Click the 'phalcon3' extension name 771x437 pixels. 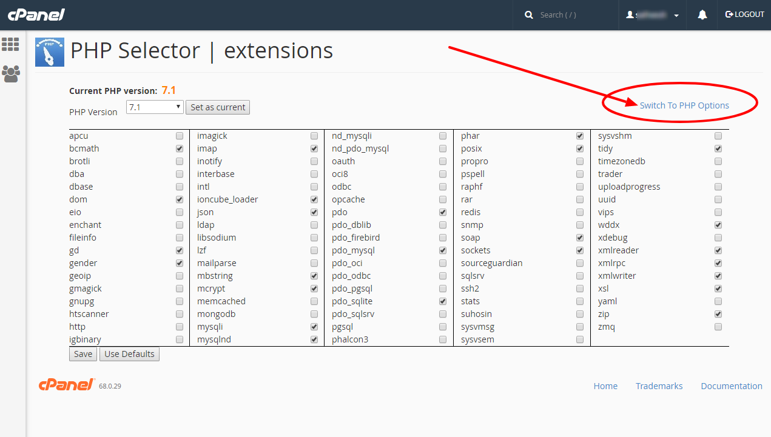point(350,339)
